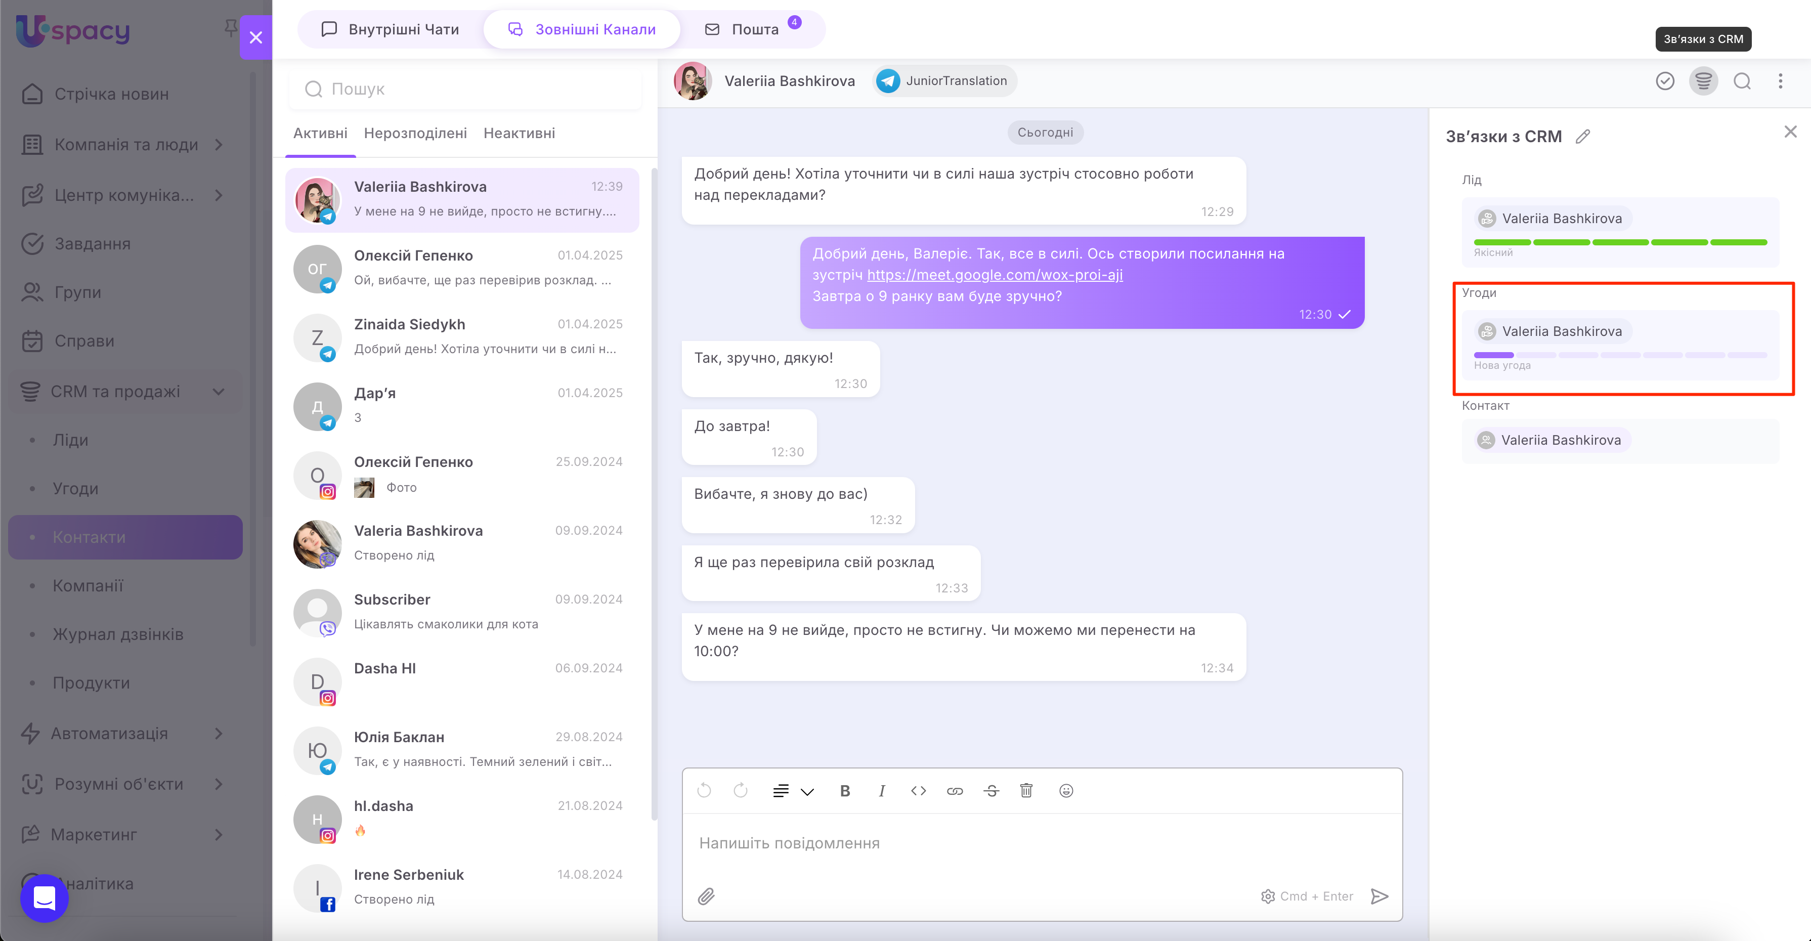The image size is (1811, 941).
Task: Switch to Внутрішні Чати tab
Action: (x=391, y=29)
